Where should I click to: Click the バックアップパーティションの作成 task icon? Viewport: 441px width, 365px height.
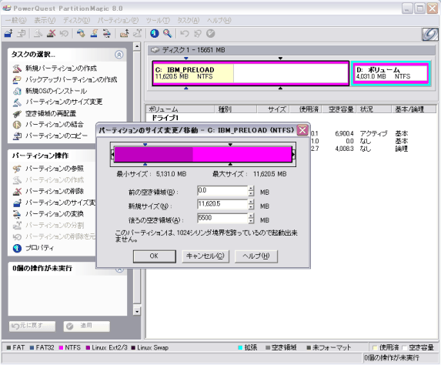17,80
